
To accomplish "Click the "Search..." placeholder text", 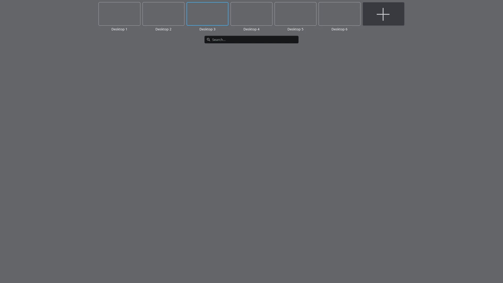I will coord(219,40).
